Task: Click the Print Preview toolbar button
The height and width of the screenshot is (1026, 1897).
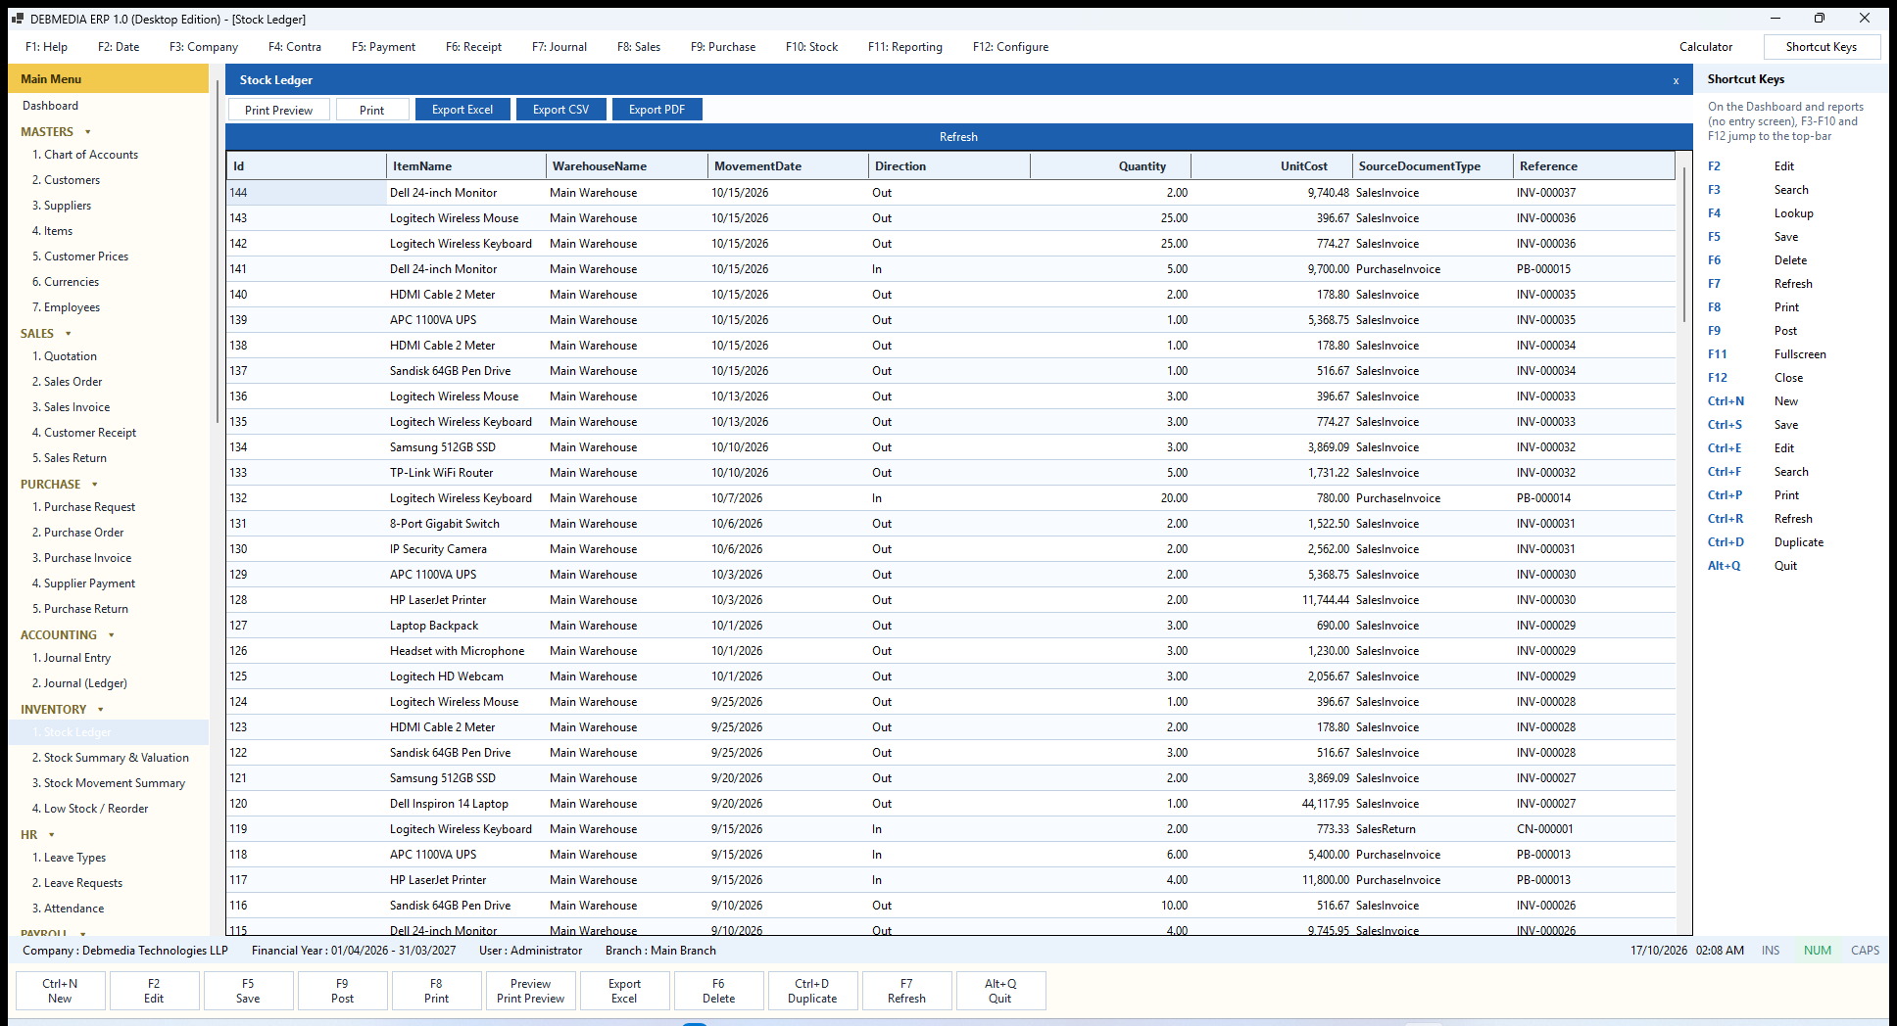Action: (x=279, y=110)
